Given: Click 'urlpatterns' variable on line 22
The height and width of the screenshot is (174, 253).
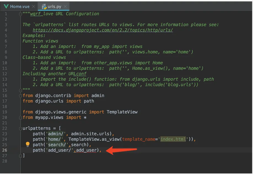Looking at the screenshot, I should [x=36, y=128].
